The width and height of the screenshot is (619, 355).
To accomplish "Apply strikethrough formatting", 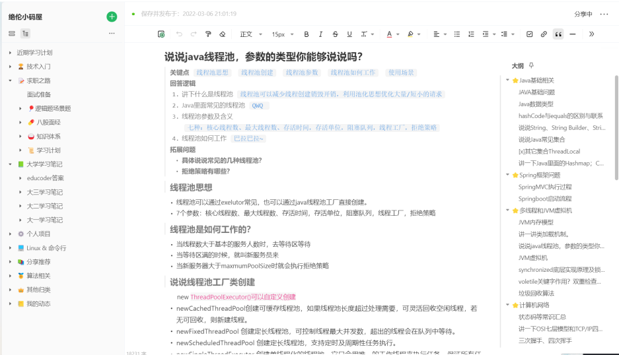I will (x=335, y=34).
